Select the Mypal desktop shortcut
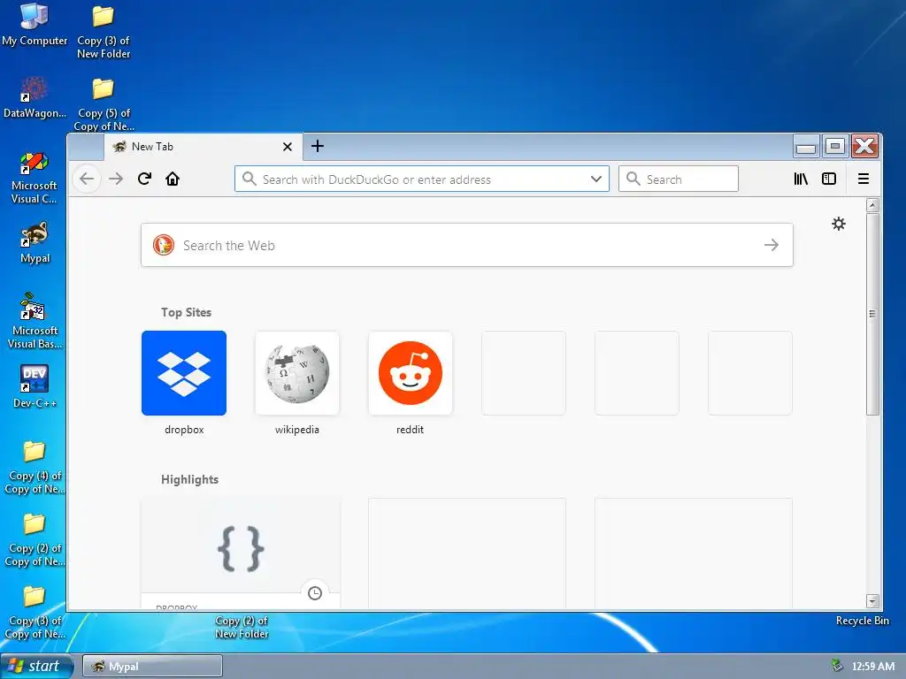 click(35, 243)
